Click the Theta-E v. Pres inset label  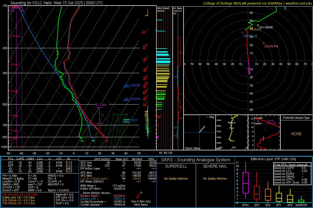coord(232,125)
